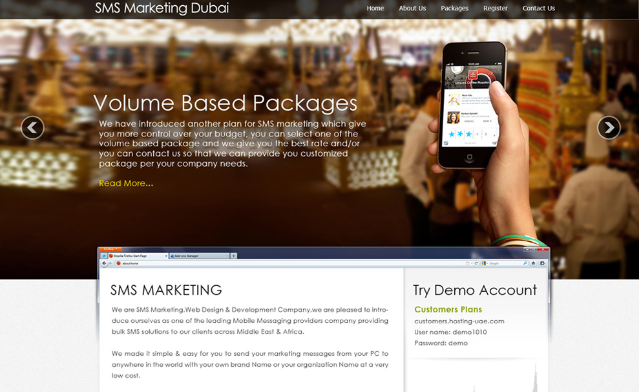
Task: Click the browser back arrow in mockup
Action: tap(104, 263)
